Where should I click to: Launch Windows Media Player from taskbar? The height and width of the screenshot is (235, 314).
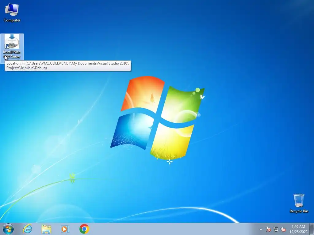click(65, 229)
